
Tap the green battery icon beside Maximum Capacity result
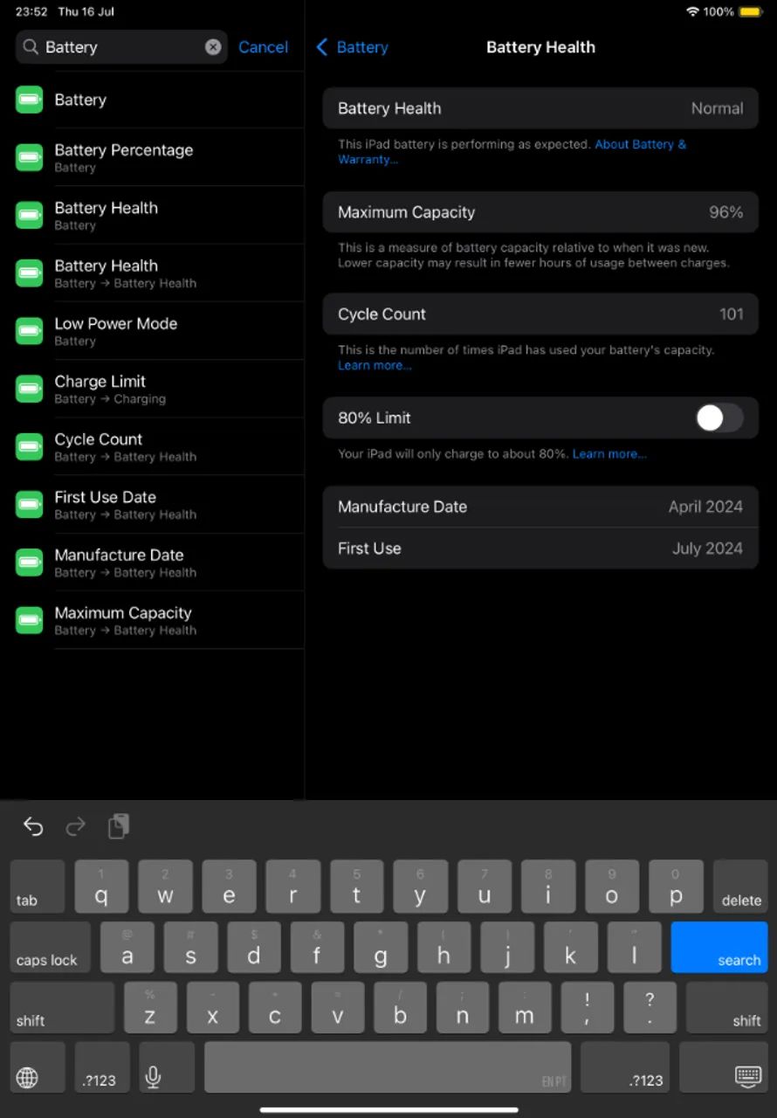30,620
